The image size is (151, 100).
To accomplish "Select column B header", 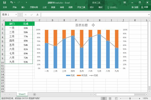I will click(x=26, y=20).
